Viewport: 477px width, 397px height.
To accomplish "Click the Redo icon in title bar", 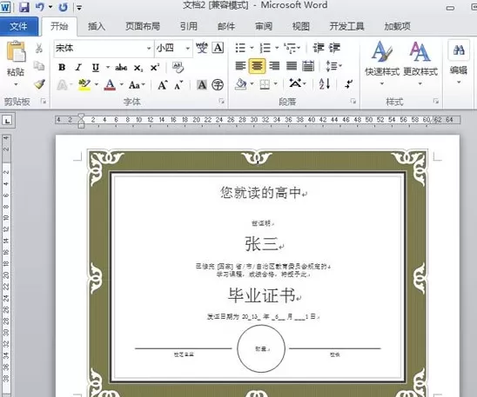I will [x=64, y=7].
